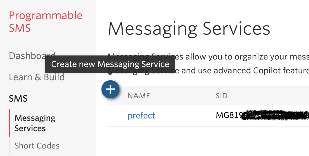This screenshot has height=156, width=309.
Task: Click the Create new Messaging Service tooltip
Action: click(110, 64)
